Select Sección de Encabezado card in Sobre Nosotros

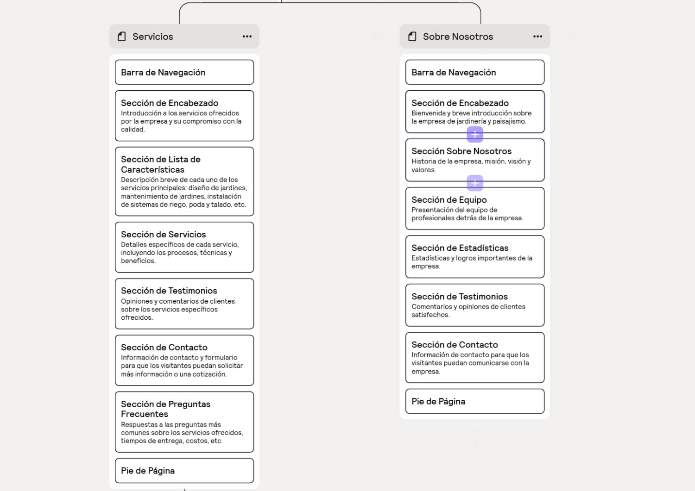(475, 112)
